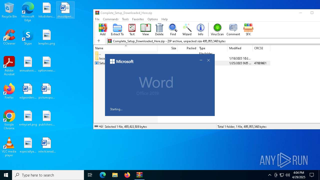Open Task View on taskbar

(90, 175)
